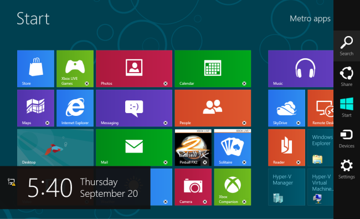Launch the Maps tile
This screenshot has height=219, width=360.
[x=35, y=108]
